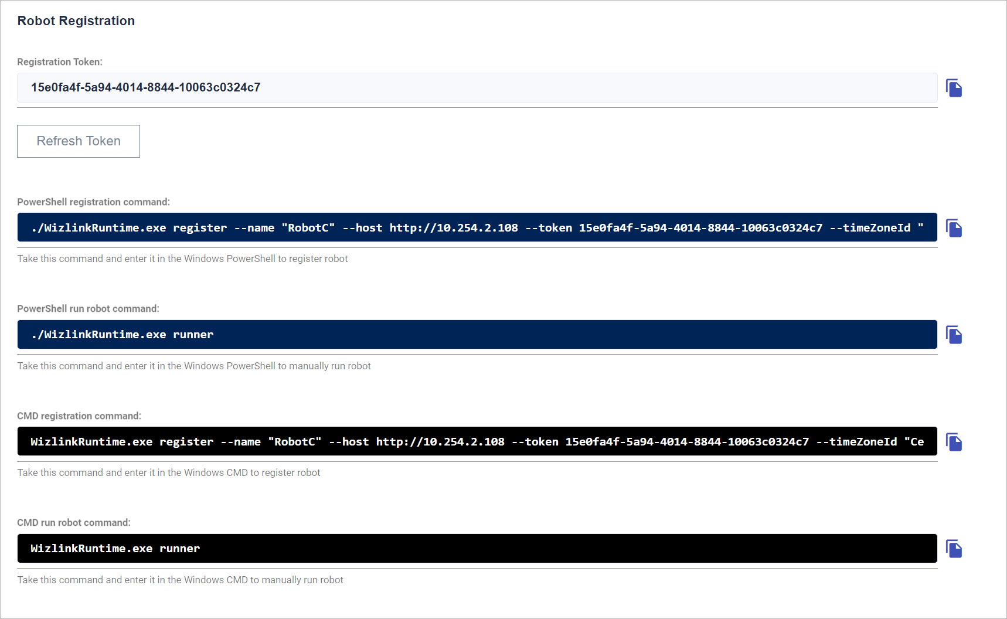Select the Registration Token field value
The height and width of the screenshot is (619, 1007).
[x=477, y=88]
